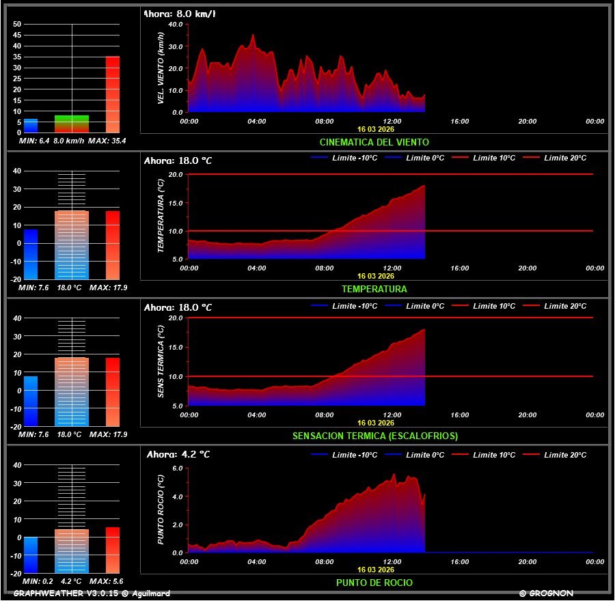
Task: Select 08:00 on the Temperatura time axis
Action: (325, 268)
